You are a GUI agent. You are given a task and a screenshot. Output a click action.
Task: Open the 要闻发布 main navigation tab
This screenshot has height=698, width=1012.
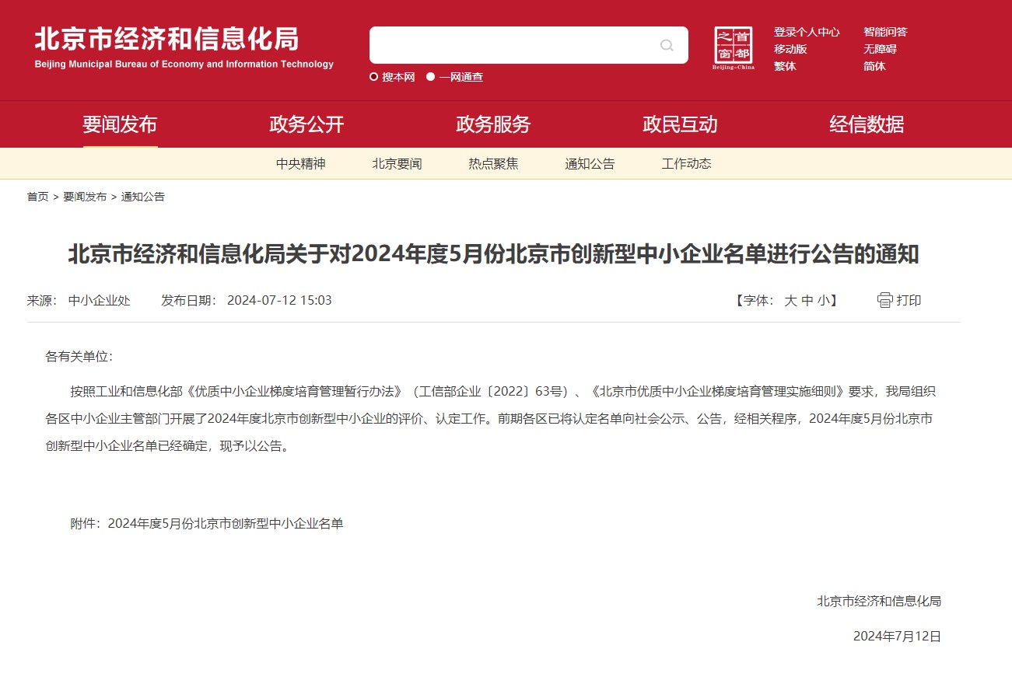pos(120,124)
